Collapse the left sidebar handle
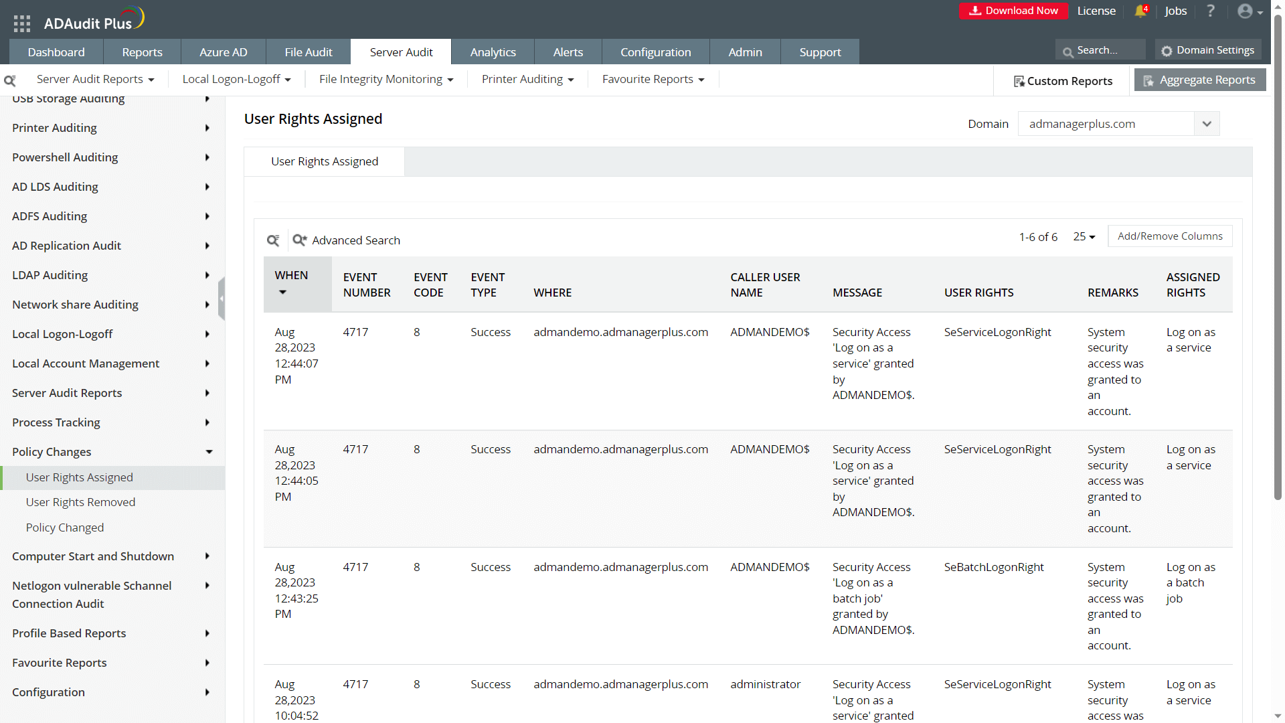 (222, 299)
